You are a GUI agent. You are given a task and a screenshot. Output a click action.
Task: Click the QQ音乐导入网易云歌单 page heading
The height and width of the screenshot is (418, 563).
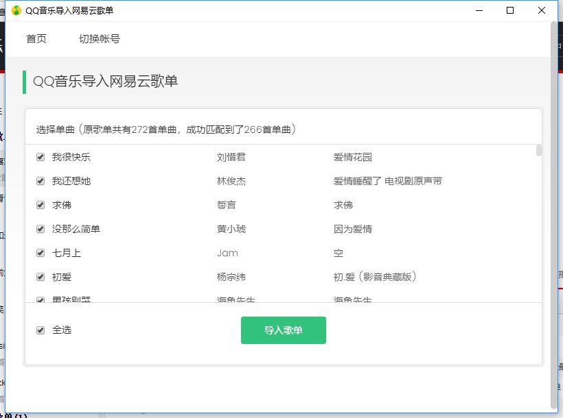[106, 81]
